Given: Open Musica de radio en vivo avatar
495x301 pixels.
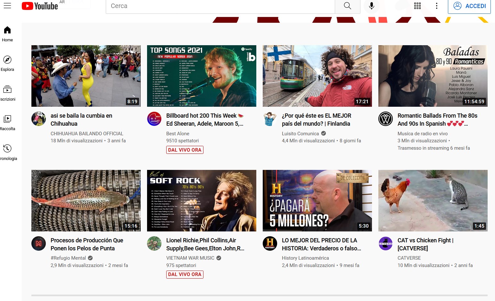Looking at the screenshot, I should [x=385, y=119].
